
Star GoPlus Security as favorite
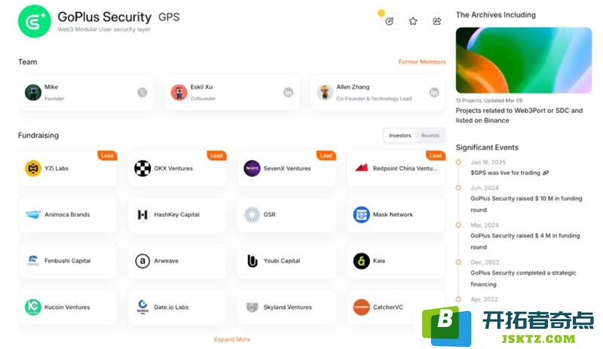(x=413, y=21)
